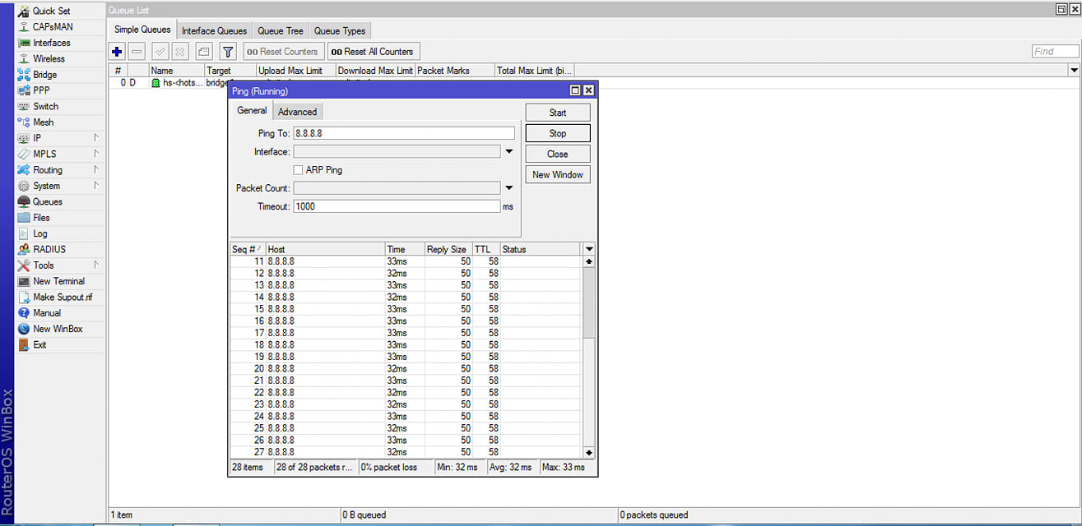Open New WinBox
Viewport: 1082px width, 526px height.
pos(58,329)
